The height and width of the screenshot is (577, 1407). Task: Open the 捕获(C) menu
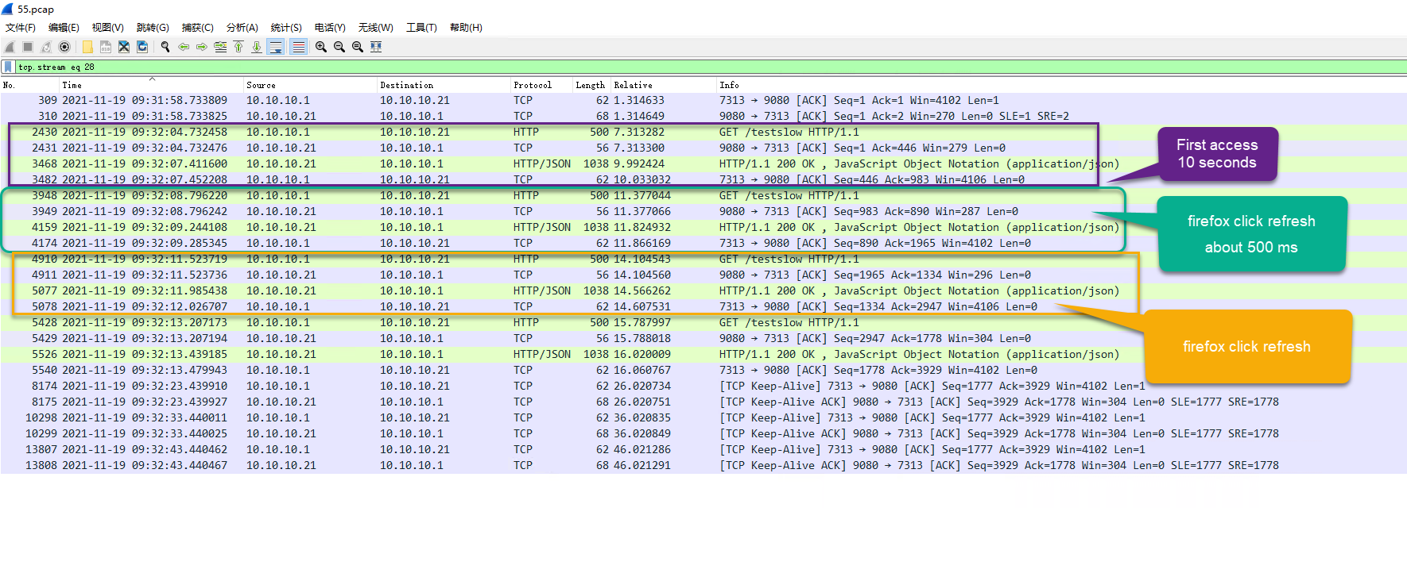[198, 28]
